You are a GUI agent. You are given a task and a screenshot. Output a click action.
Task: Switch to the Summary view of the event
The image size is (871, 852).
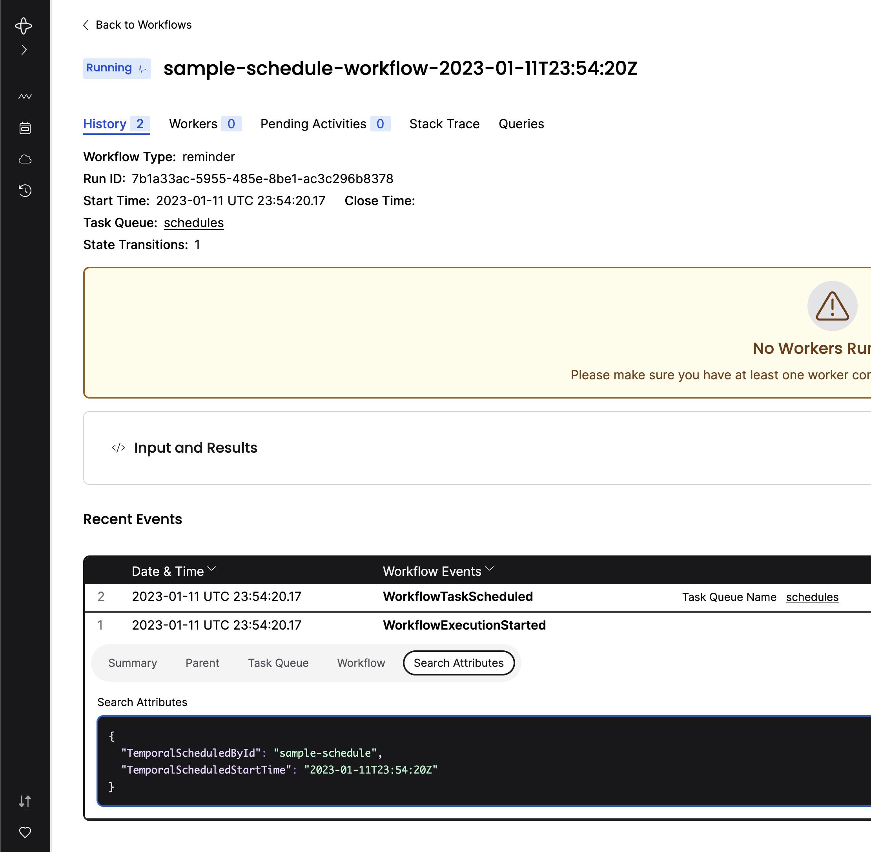[133, 663]
